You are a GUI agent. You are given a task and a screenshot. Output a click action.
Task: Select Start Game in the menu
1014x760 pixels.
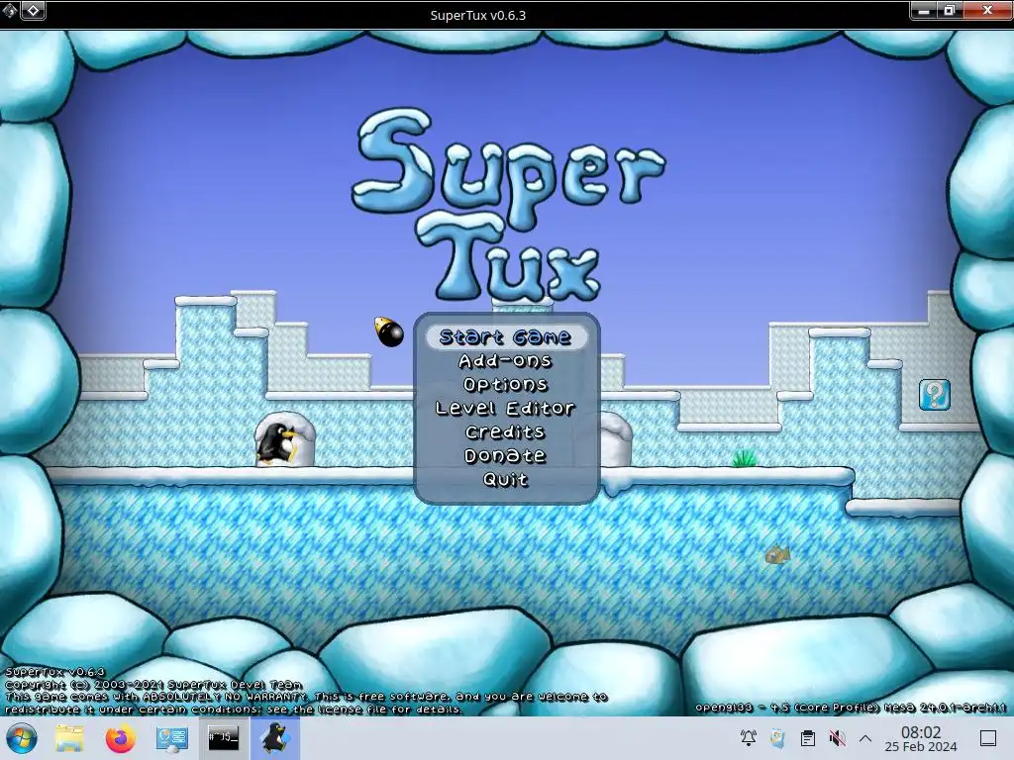click(506, 337)
